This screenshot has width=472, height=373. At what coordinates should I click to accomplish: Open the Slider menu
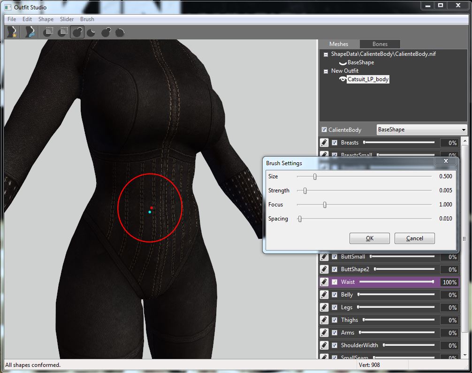click(x=67, y=19)
